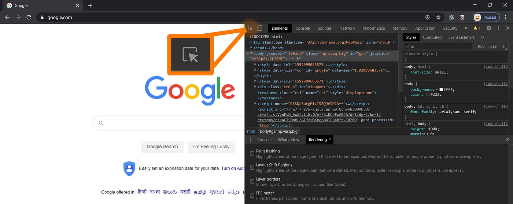Collapse the body element node

pos(251,53)
